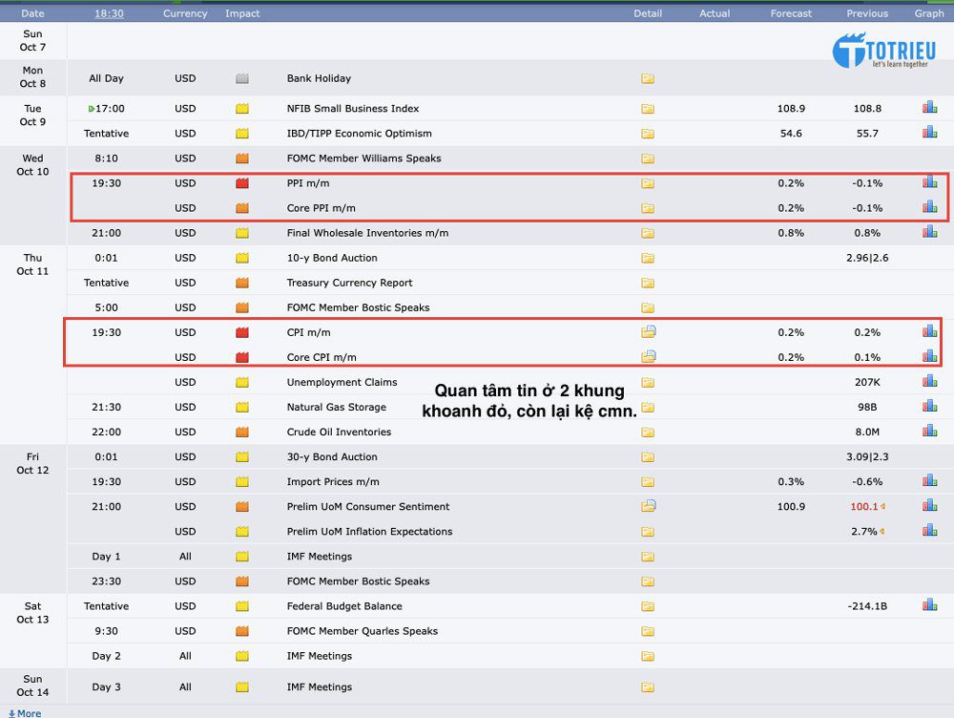Click graph icon for Crude Oil Inventories
The height and width of the screenshot is (718, 954).
pyautogui.click(x=929, y=431)
